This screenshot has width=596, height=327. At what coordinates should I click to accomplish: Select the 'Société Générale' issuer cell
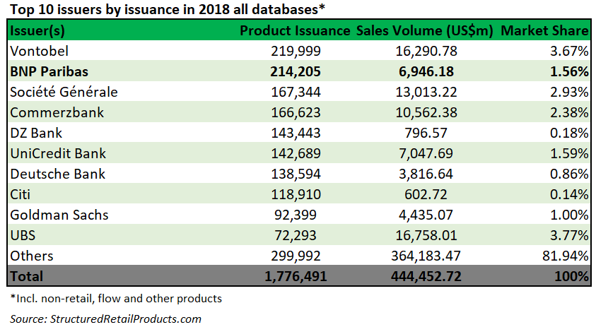tap(64, 92)
